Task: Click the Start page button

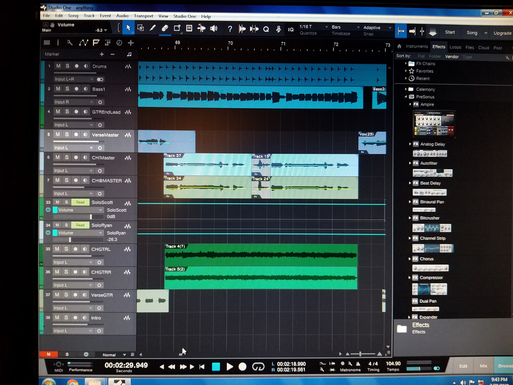Action: pos(450,33)
